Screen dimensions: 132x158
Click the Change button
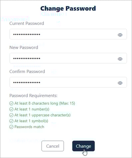click(x=83, y=146)
